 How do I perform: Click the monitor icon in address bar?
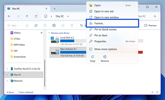[46, 16]
